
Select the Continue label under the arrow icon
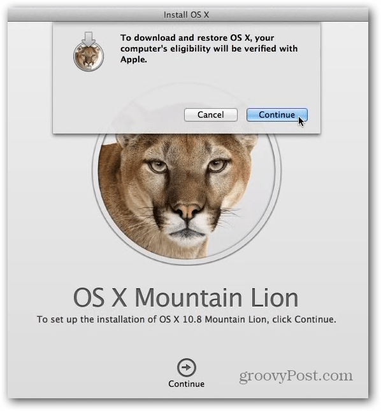(x=187, y=384)
